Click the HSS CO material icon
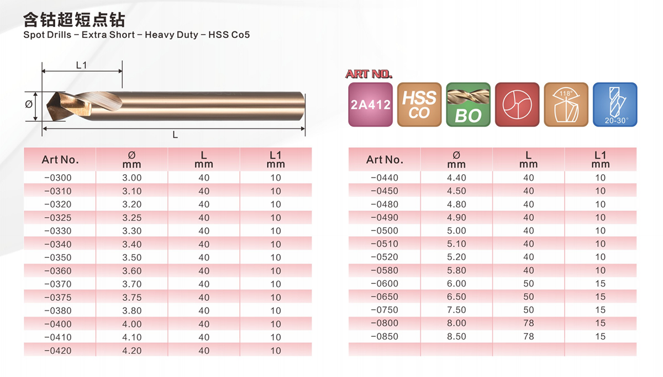The image size is (663, 377). (x=419, y=105)
